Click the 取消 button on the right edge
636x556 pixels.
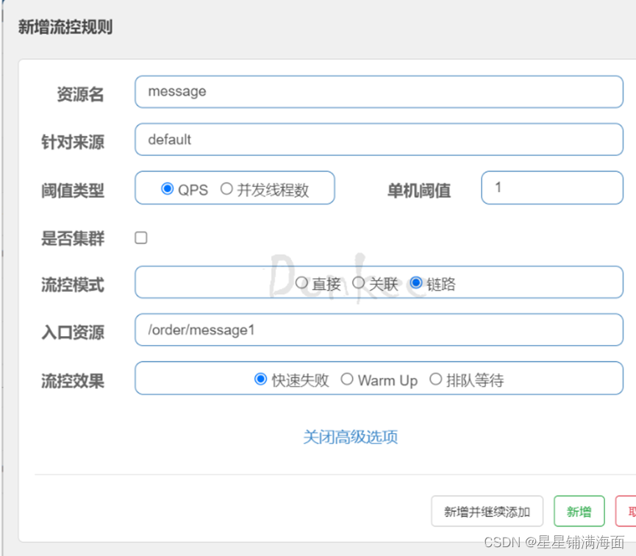tap(630, 511)
